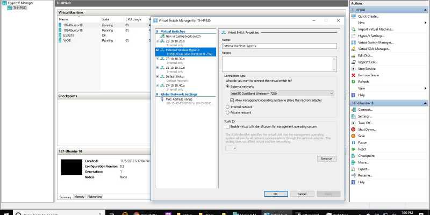
Task: Select the 188-Ubuntu-18 virtual machine row
Action: tap(104, 31)
